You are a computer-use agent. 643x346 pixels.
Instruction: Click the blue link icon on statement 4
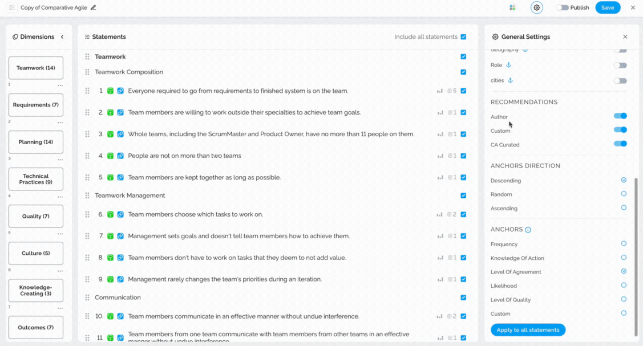point(120,156)
